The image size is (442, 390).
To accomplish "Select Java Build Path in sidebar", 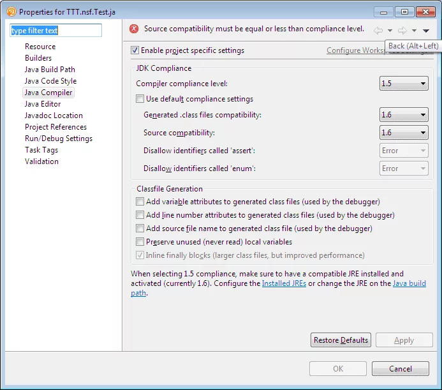I will point(50,70).
